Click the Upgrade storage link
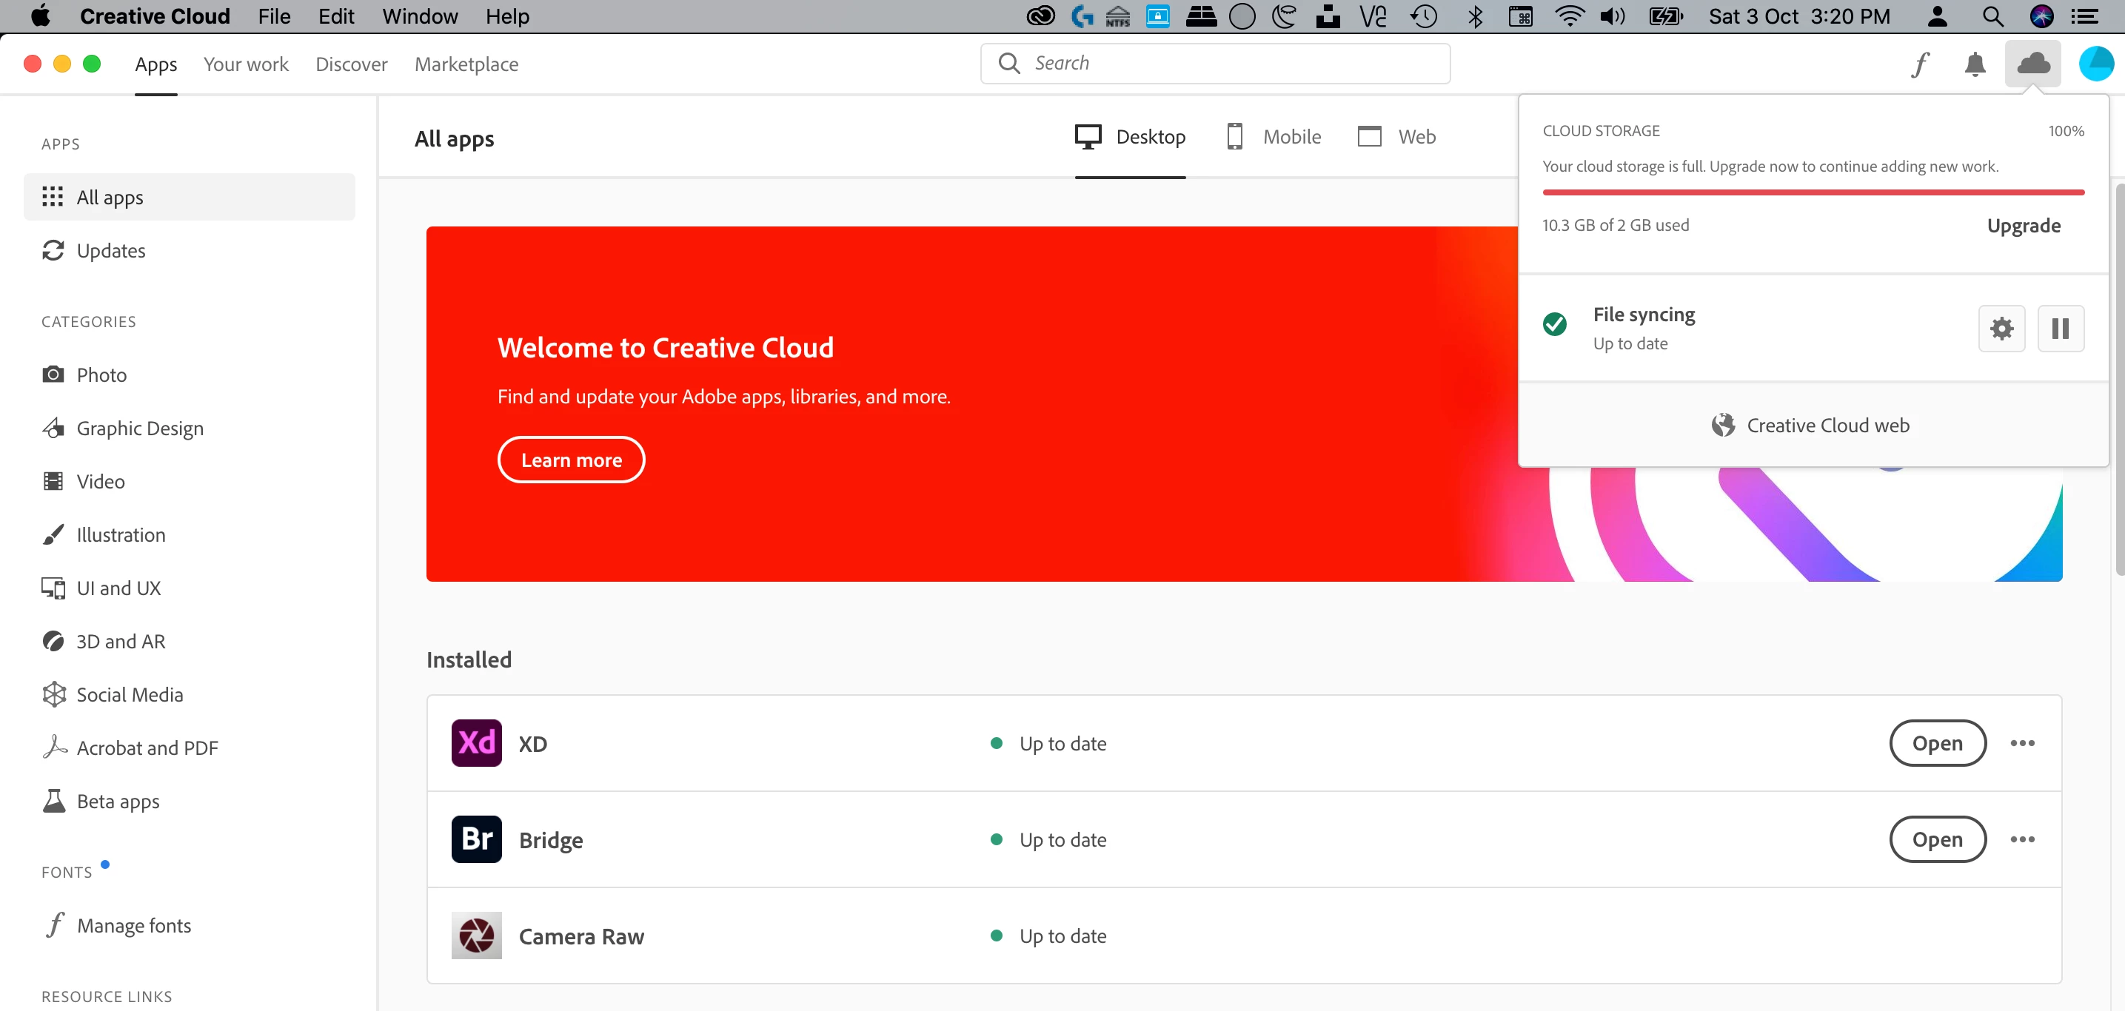This screenshot has width=2125, height=1011. tap(2023, 225)
